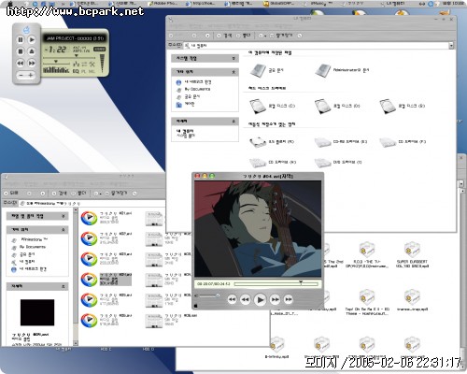The width and height of the screenshot is (467, 374).
Task: Select the #03.avi video file
Action: tap(106, 259)
